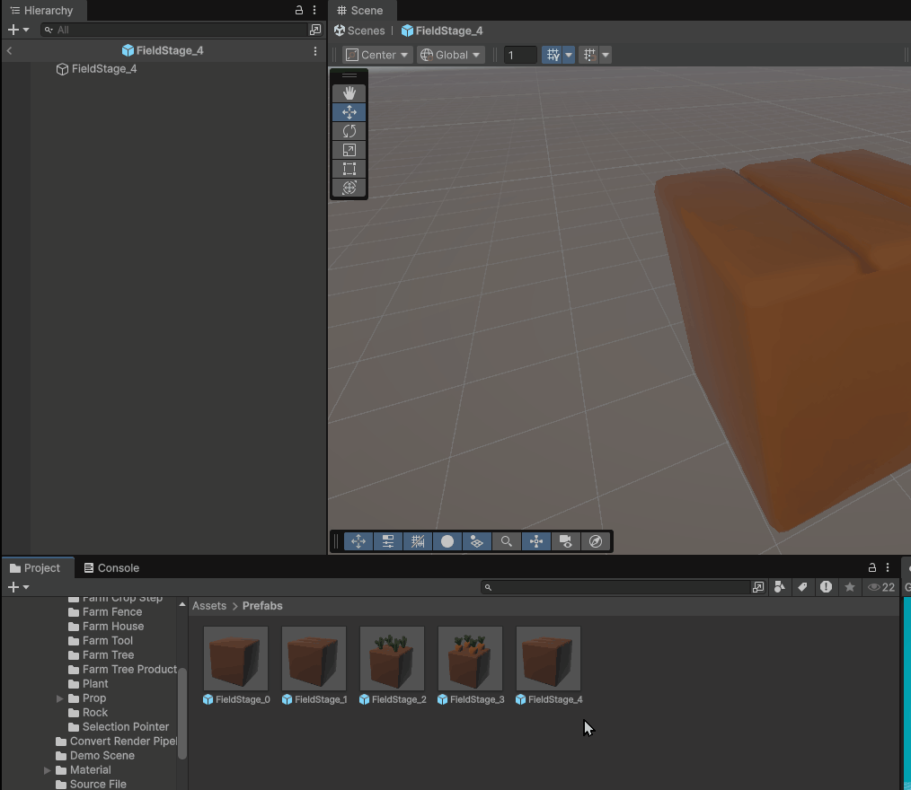Click the Search by Type filter icon
Image resolution: width=911 pixels, height=790 pixels.
pyautogui.click(x=780, y=587)
